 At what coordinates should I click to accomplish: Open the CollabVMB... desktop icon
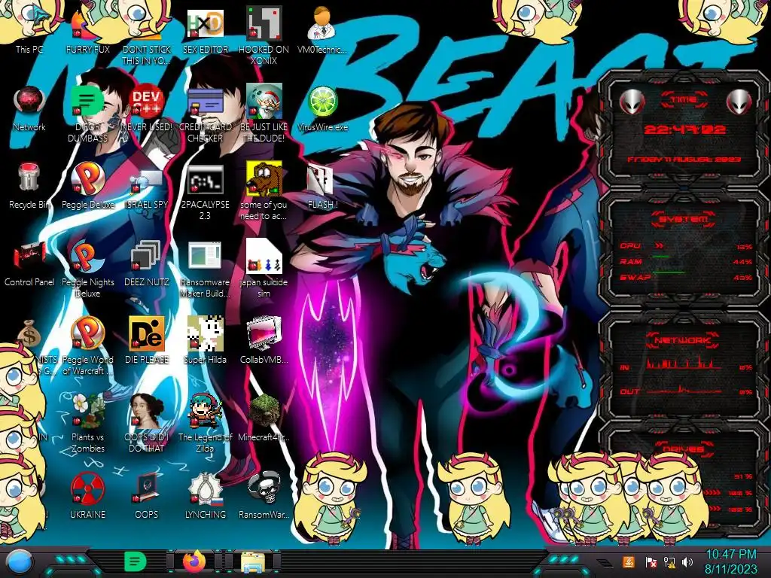pos(264,341)
